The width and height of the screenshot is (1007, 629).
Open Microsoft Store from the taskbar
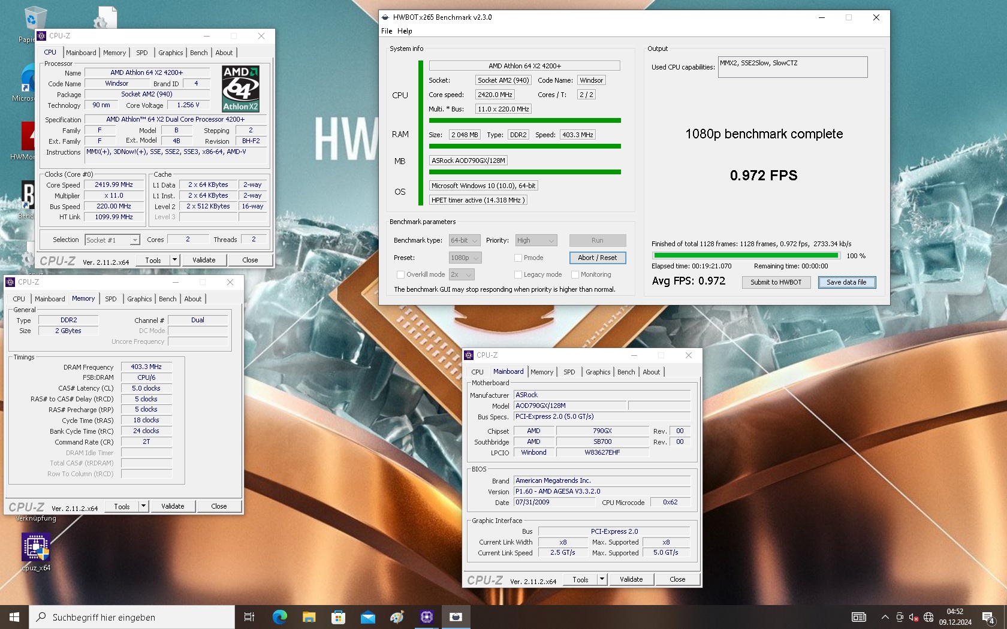pyautogui.click(x=338, y=617)
